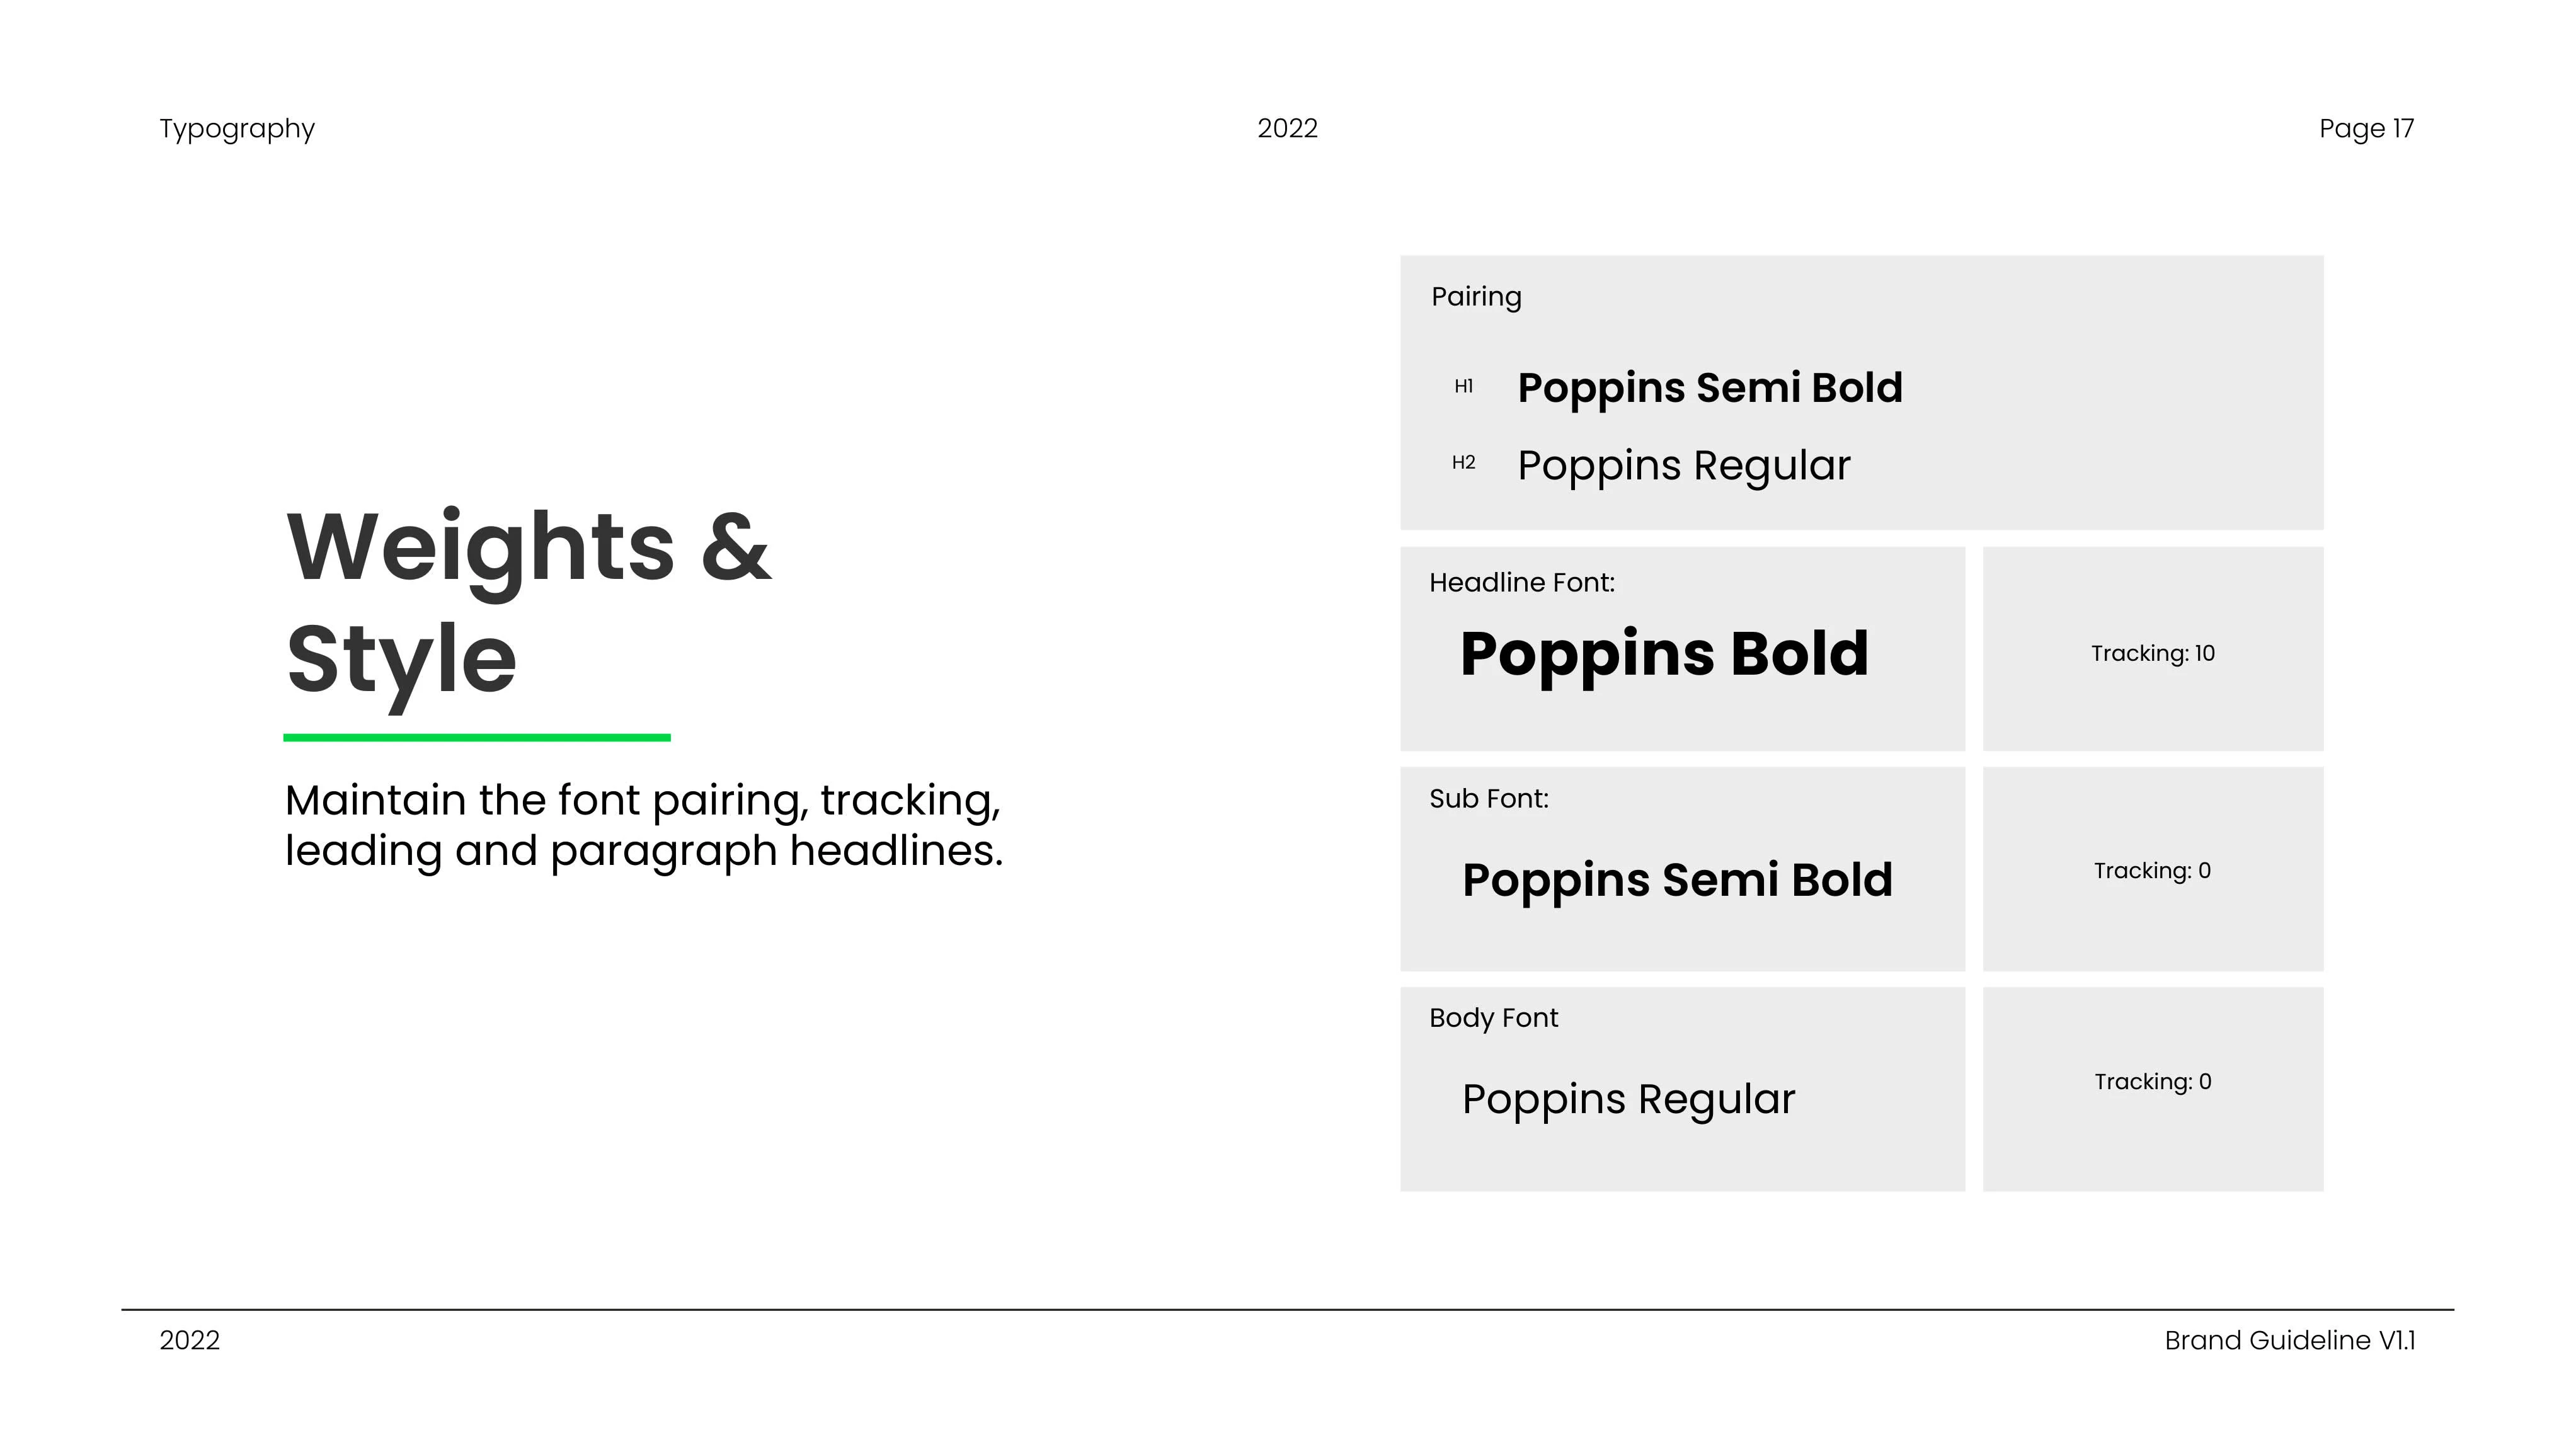Click 'Tracking: 0' beside Sub Font

(2152, 871)
